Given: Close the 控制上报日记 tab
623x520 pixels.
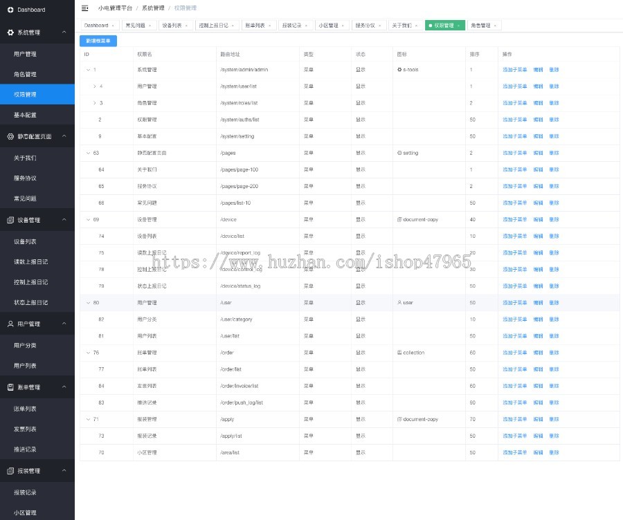Looking at the screenshot, I should pyautogui.click(x=233, y=26).
